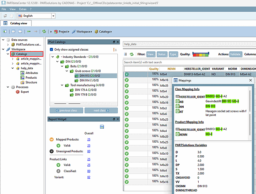Click the save report icon
256x194 pixels.
(102, 127)
